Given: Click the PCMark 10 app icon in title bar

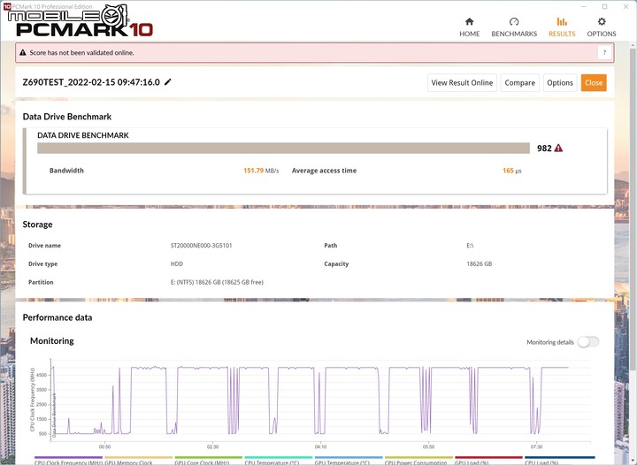Looking at the screenshot, I should (x=6, y=6).
